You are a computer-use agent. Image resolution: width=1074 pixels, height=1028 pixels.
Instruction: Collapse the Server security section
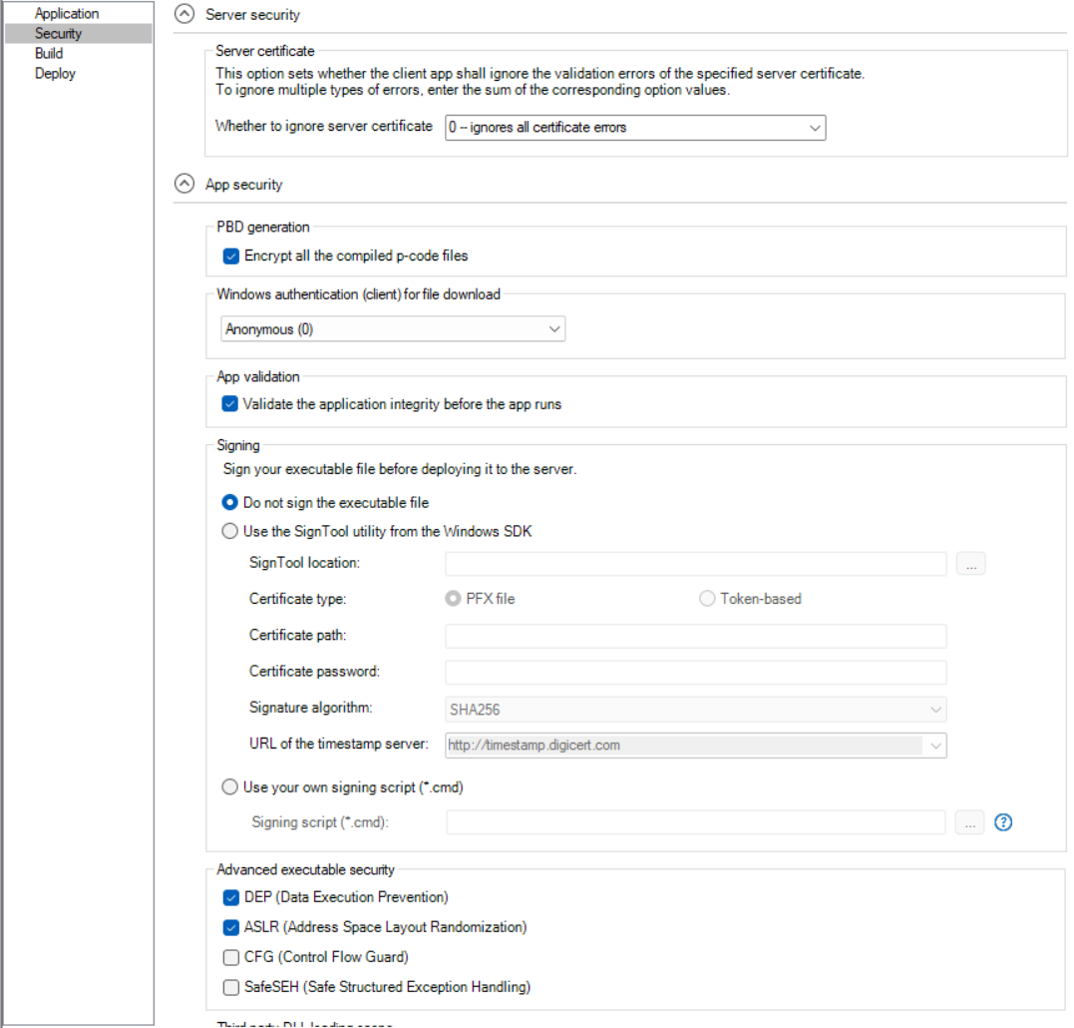tap(184, 15)
